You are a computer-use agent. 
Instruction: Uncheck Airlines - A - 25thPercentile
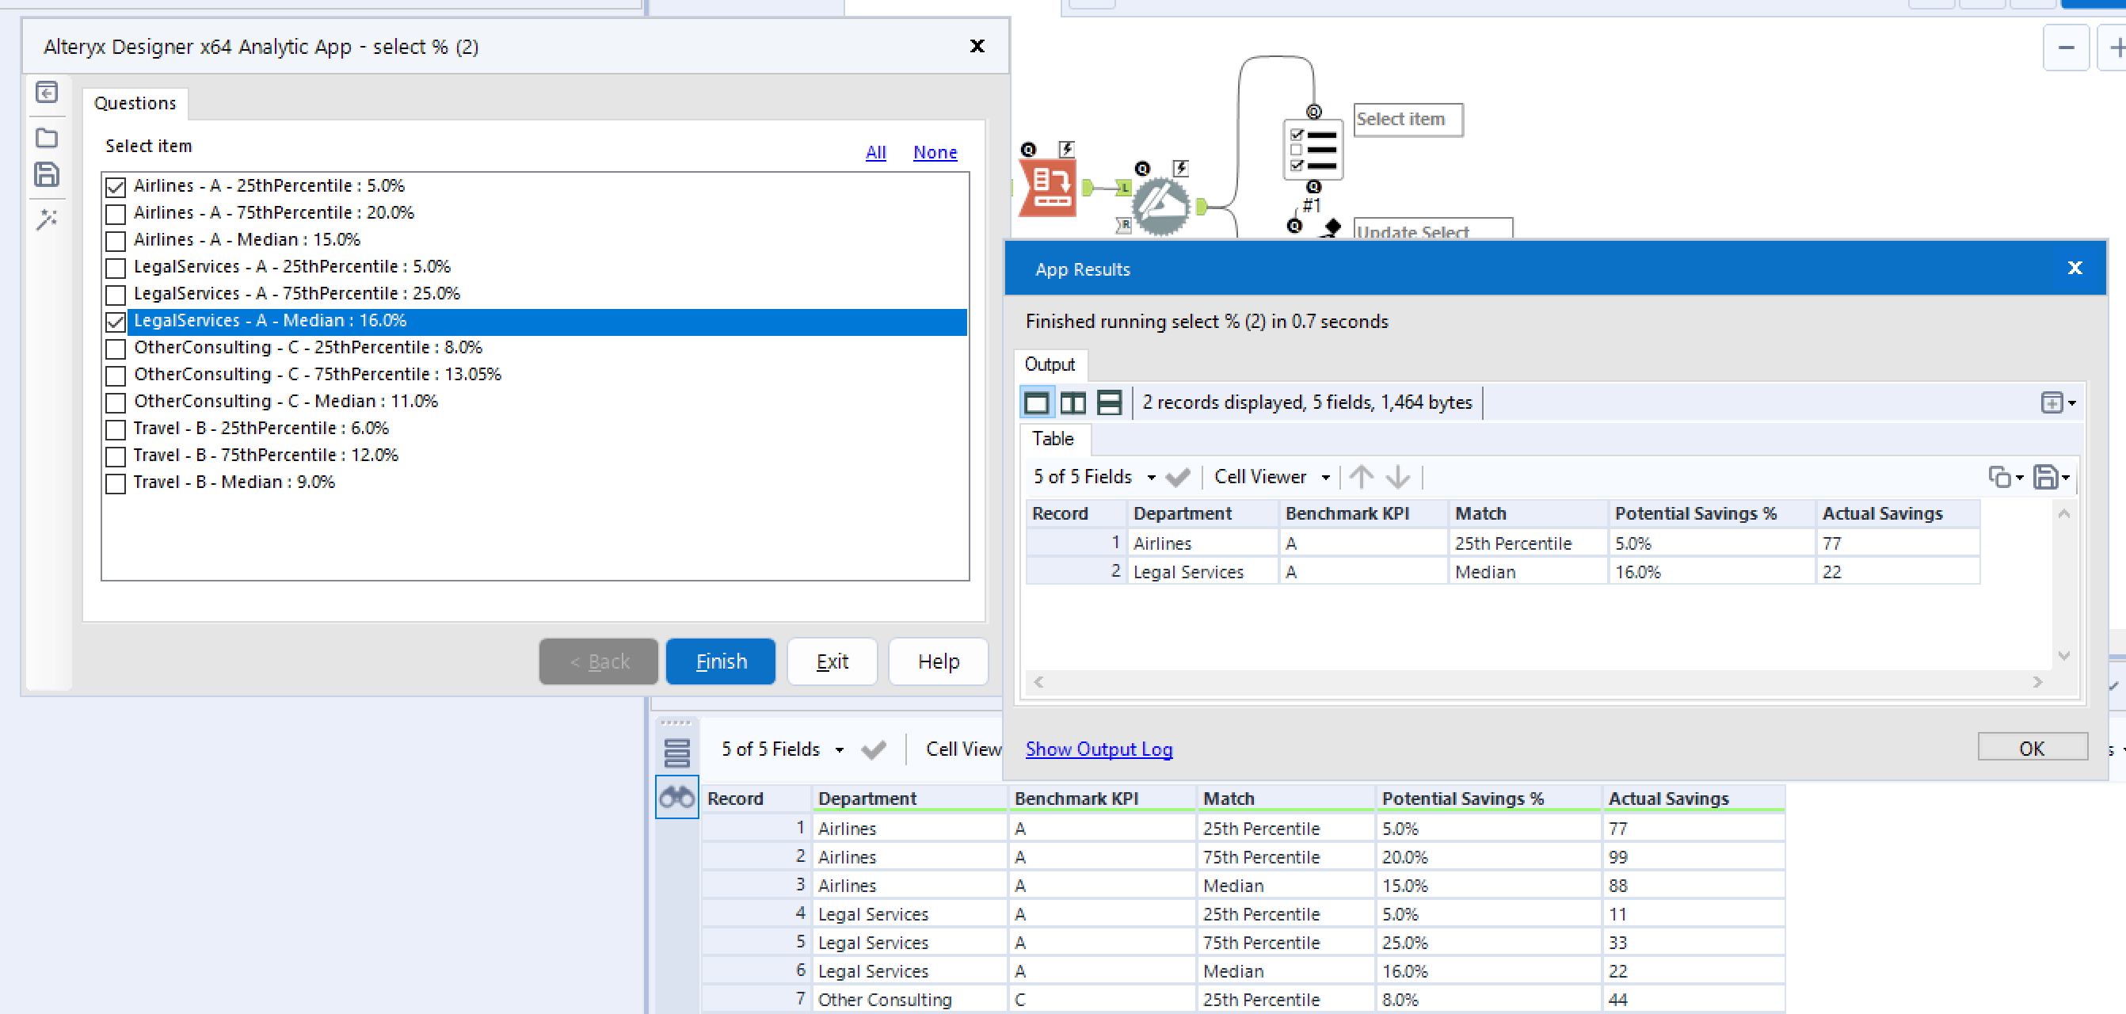116,187
